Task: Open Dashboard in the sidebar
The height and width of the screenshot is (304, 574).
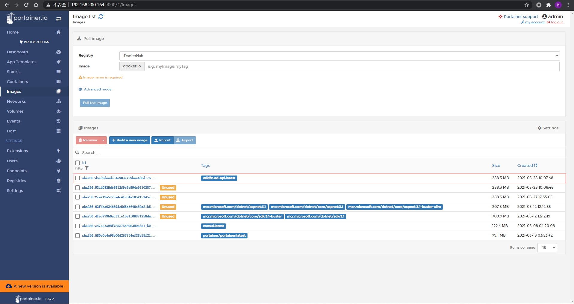Action: 17,52
